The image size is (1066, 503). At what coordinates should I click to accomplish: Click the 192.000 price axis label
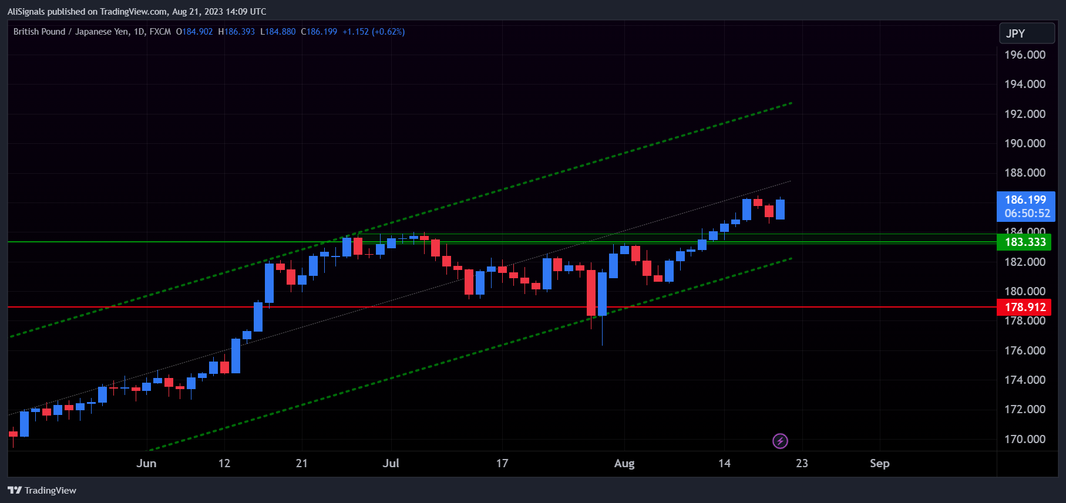(1025, 114)
